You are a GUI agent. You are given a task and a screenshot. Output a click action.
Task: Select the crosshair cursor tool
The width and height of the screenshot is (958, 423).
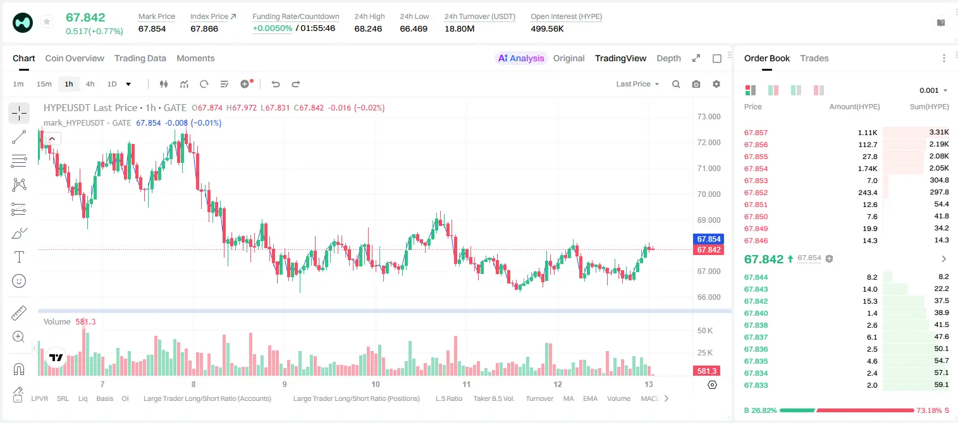coord(19,114)
